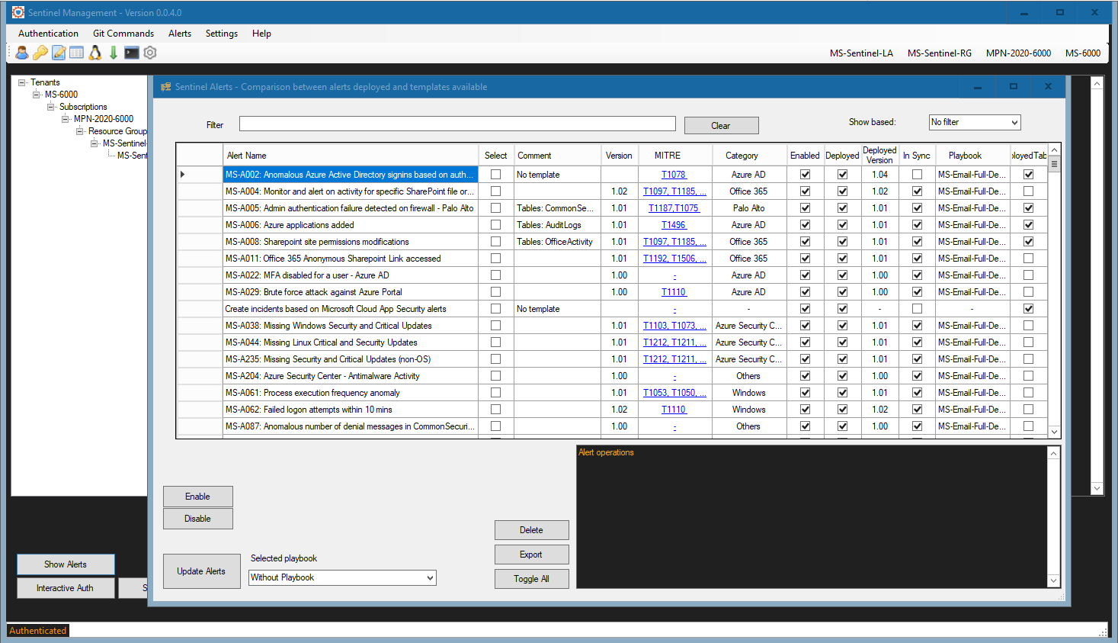Click the Playbook column header
1118x643 pixels.
[973, 156]
